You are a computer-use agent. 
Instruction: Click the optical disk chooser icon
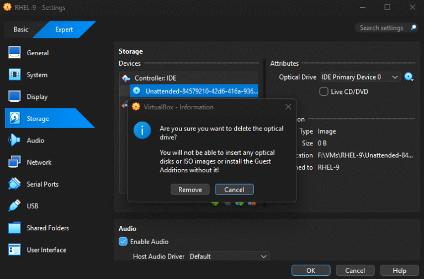pos(409,77)
